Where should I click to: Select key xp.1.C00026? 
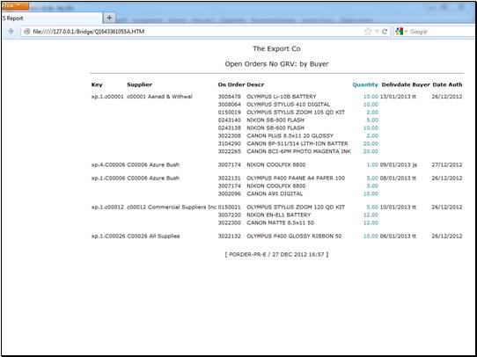click(x=108, y=237)
